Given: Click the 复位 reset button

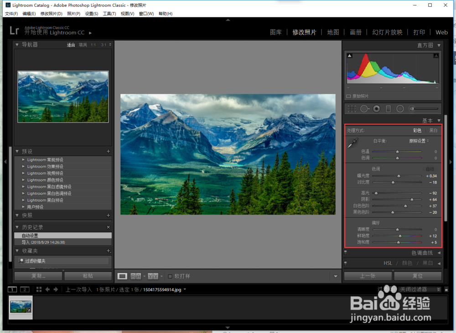Looking at the screenshot, I should coord(417,276).
